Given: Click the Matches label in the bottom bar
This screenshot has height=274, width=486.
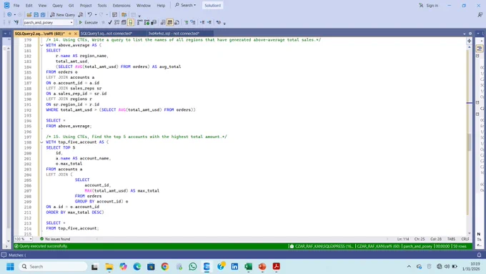Looking at the screenshot, I should click(x=17, y=255).
